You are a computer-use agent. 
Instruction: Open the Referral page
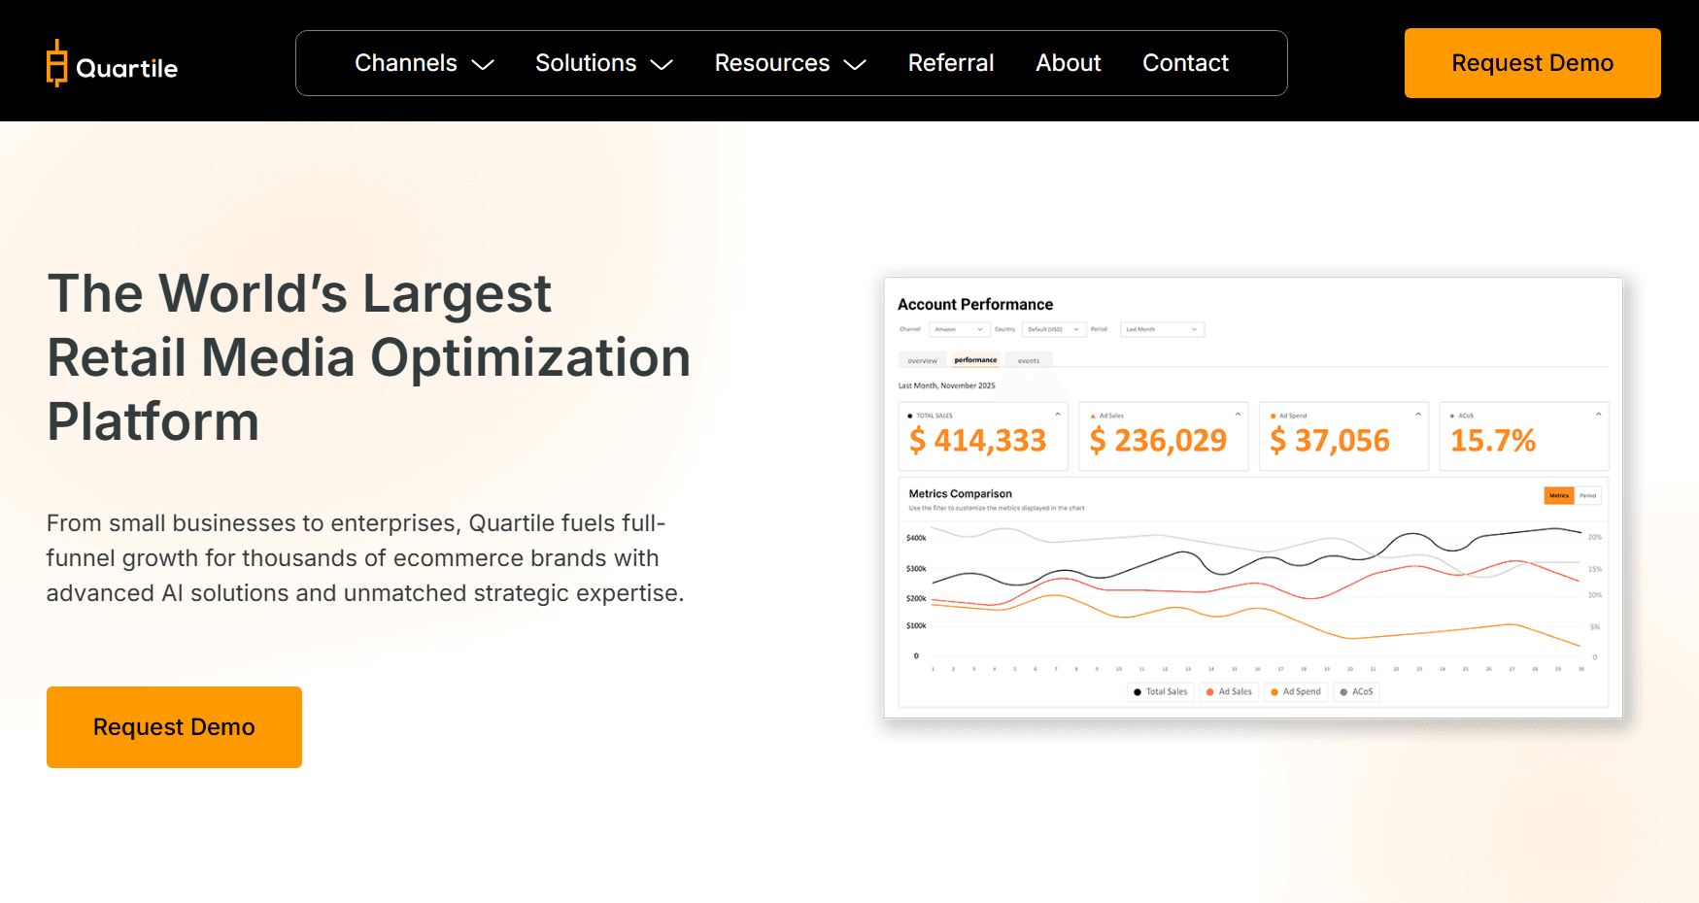951,63
